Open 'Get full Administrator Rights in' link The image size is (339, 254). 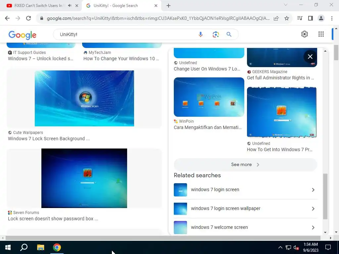pos(280,78)
